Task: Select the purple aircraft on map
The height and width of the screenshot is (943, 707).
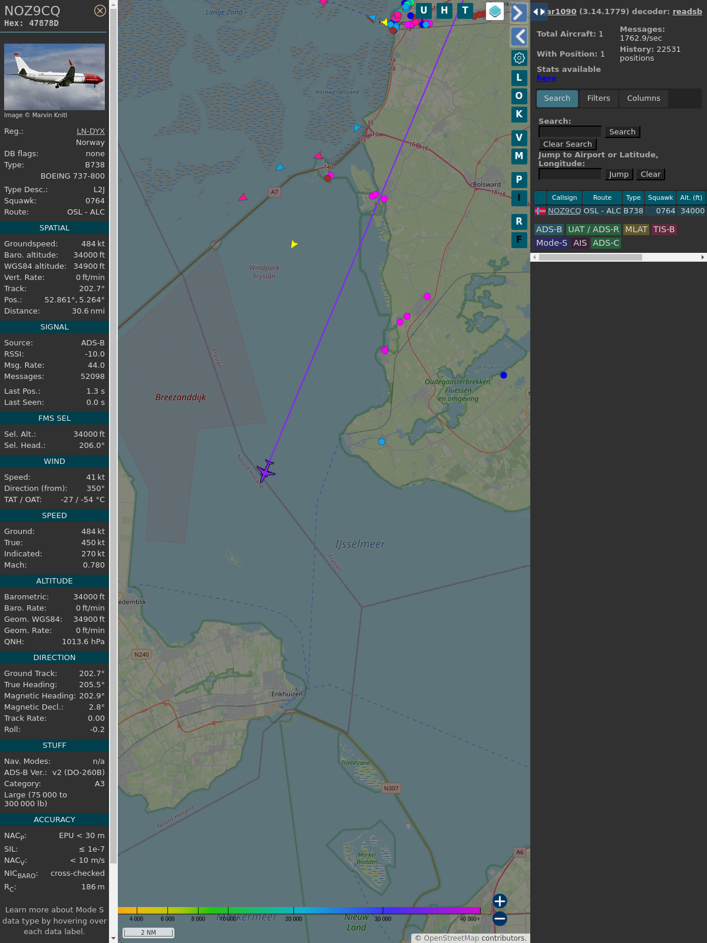Action: tap(266, 470)
